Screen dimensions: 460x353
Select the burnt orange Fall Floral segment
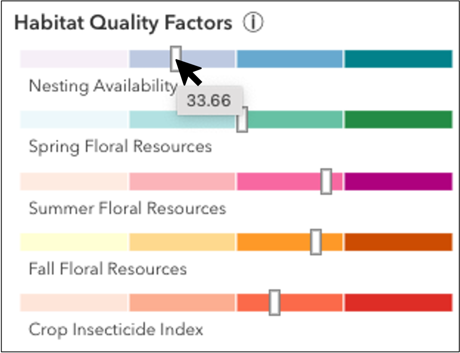[399, 242]
